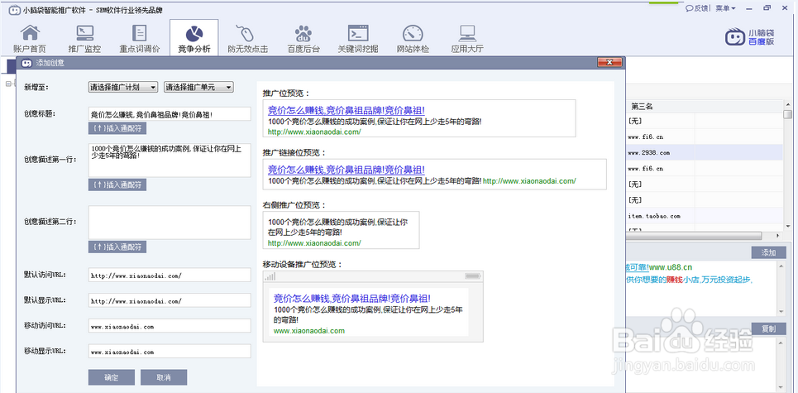Open 防无效点击 mouse icon
The width and height of the screenshot is (798, 393).
248,39
